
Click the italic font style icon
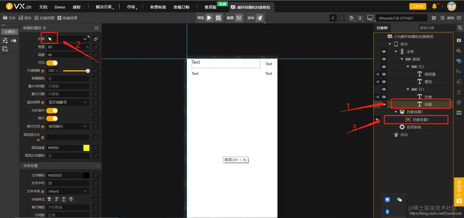point(56,199)
